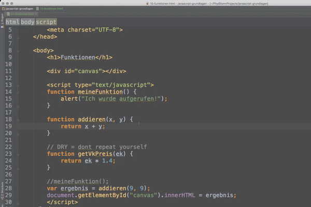Click the fold end marker at line 25
Screen dimensions: 311x207
[x=18, y=169]
